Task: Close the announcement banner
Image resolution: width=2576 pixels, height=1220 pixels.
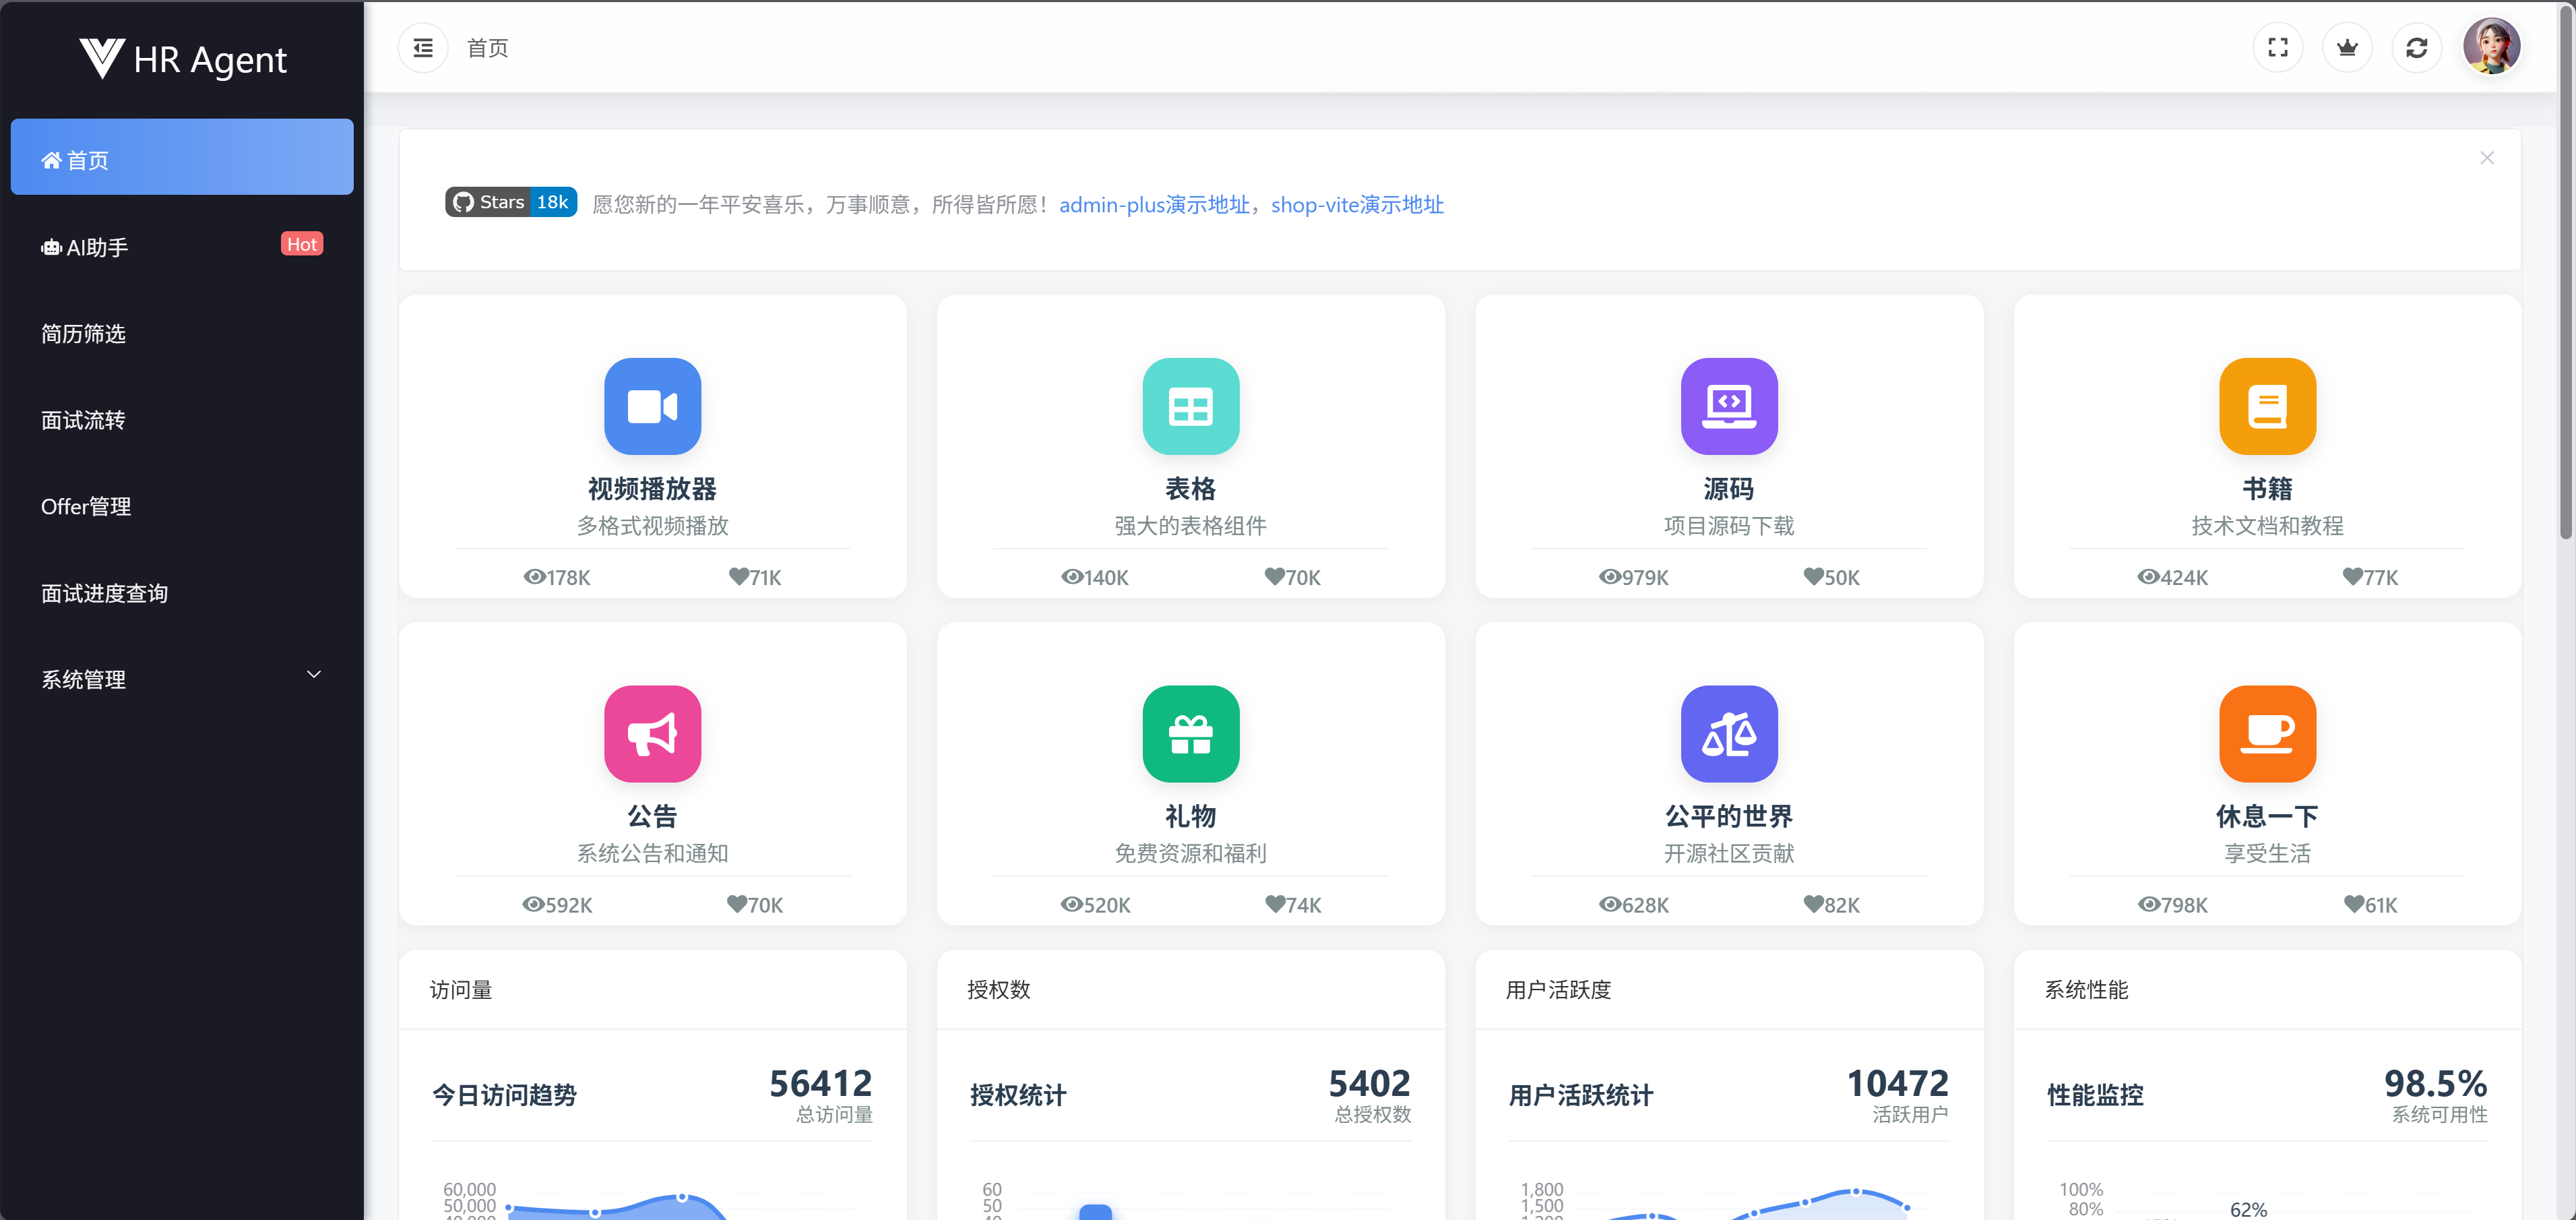Action: (x=2486, y=158)
